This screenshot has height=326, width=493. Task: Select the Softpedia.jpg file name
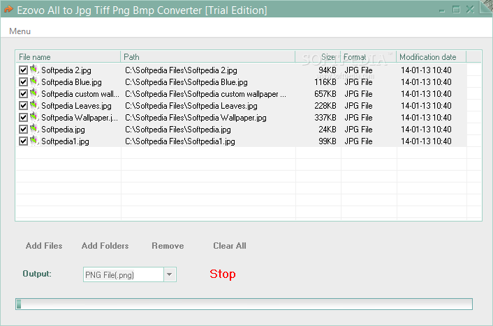(x=64, y=130)
